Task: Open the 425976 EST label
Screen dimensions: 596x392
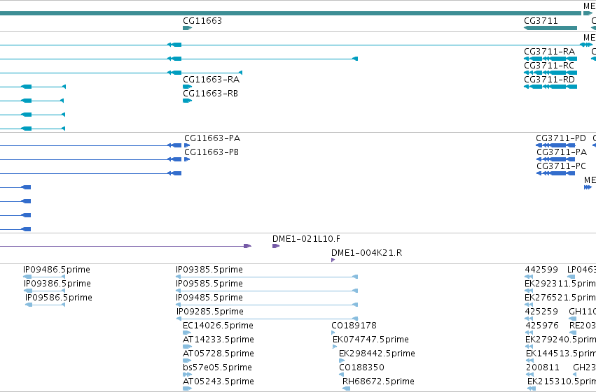Action: 542,326
